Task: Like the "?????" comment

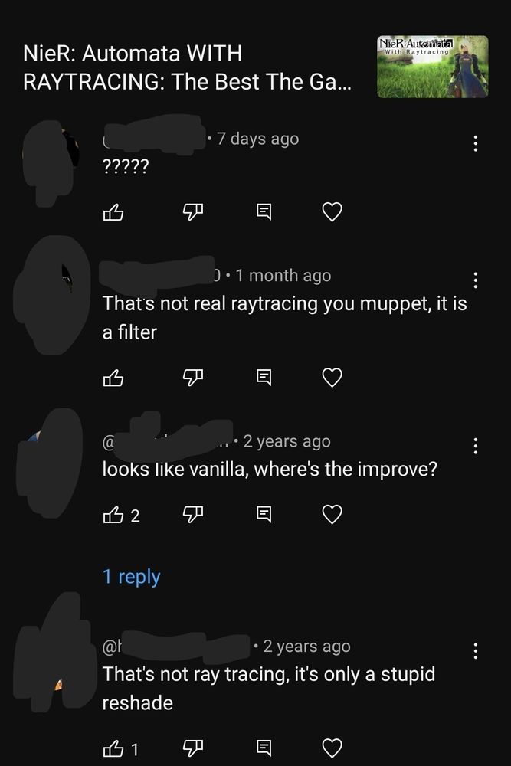Action: coord(113,212)
